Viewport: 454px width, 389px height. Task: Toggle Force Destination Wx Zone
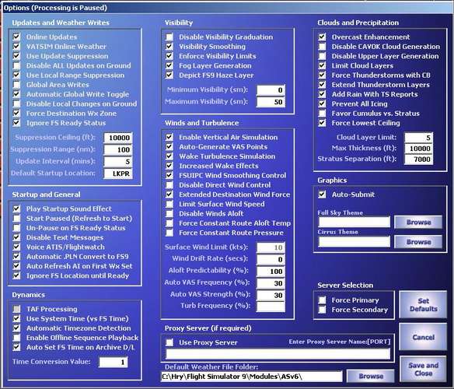point(16,114)
